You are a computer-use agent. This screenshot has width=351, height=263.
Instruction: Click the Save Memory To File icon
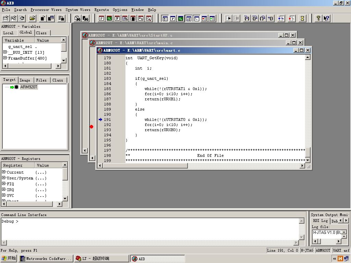click(51, 18)
